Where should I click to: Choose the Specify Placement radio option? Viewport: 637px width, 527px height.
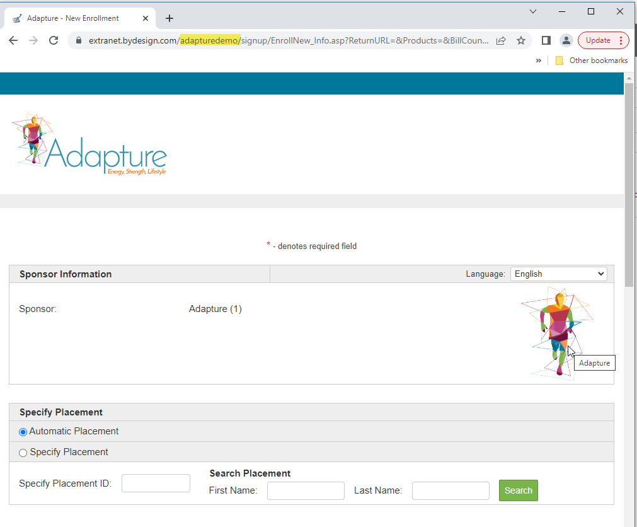[23, 453]
